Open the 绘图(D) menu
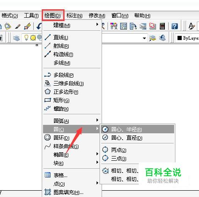This screenshot has width=199, height=197. [53, 15]
